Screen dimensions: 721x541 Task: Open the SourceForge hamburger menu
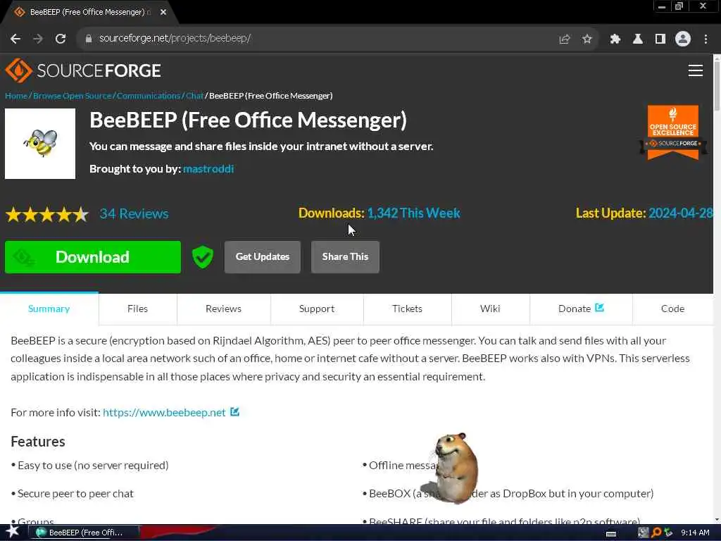click(695, 70)
